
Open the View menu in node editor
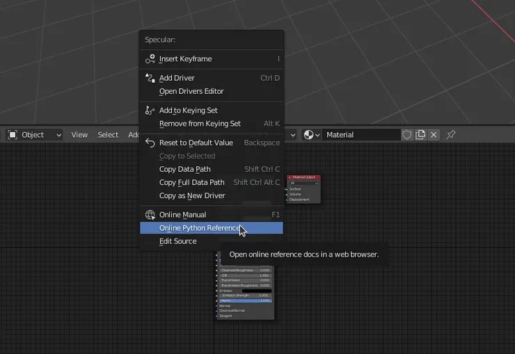[x=79, y=135]
